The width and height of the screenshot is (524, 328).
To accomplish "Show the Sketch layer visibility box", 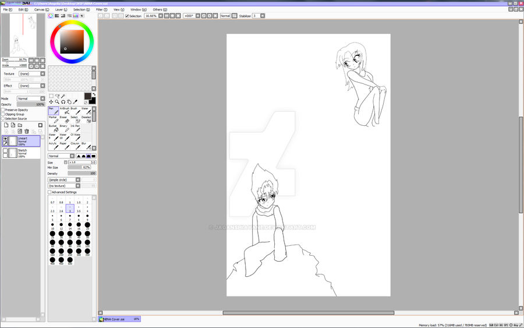I will click(5, 151).
